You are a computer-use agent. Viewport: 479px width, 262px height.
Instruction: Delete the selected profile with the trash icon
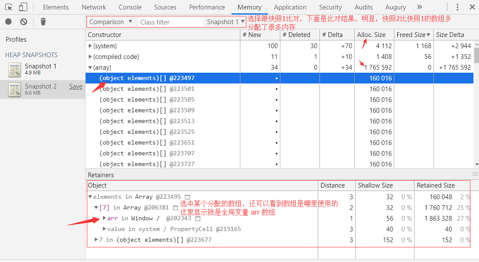[43, 21]
